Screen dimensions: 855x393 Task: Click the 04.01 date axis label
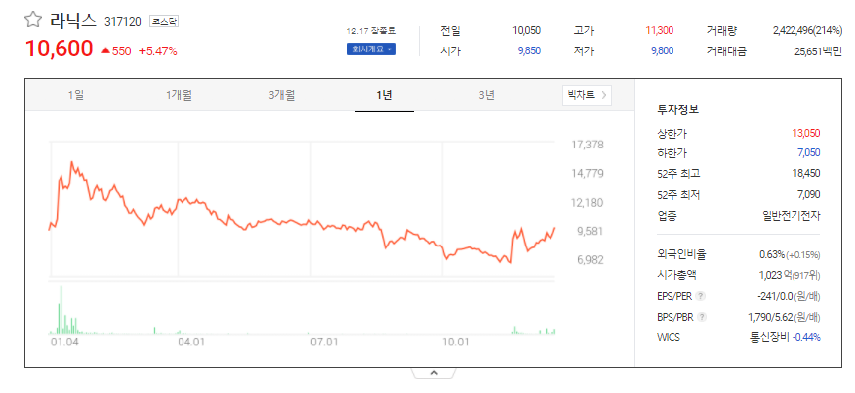coord(191,343)
